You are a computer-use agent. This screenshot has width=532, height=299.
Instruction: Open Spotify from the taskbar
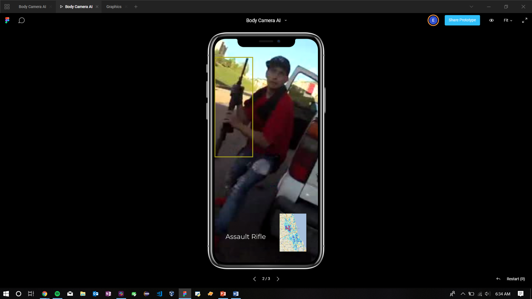[57, 294]
